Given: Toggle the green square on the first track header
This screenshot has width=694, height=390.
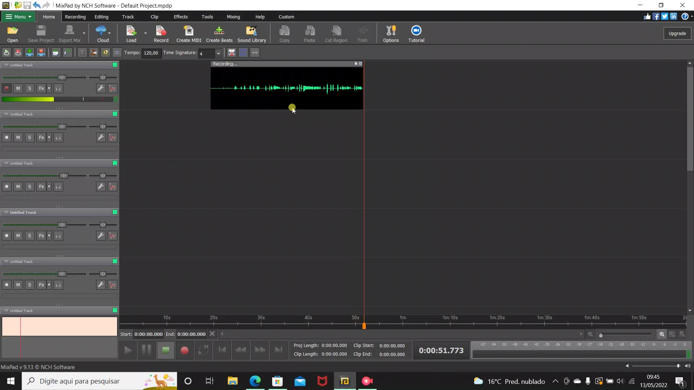Looking at the screenshot, I should click(115, 65).
